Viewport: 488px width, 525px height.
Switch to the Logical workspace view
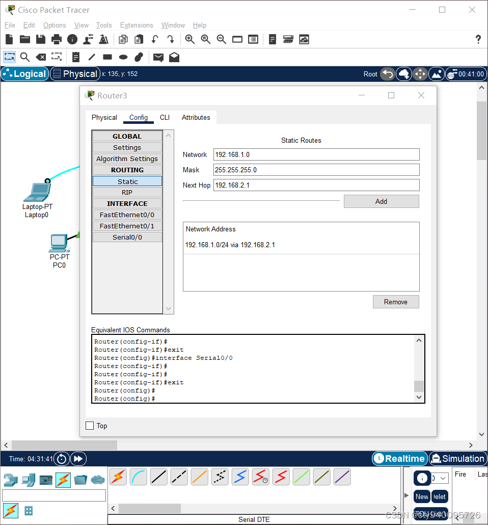click(25, 74)
